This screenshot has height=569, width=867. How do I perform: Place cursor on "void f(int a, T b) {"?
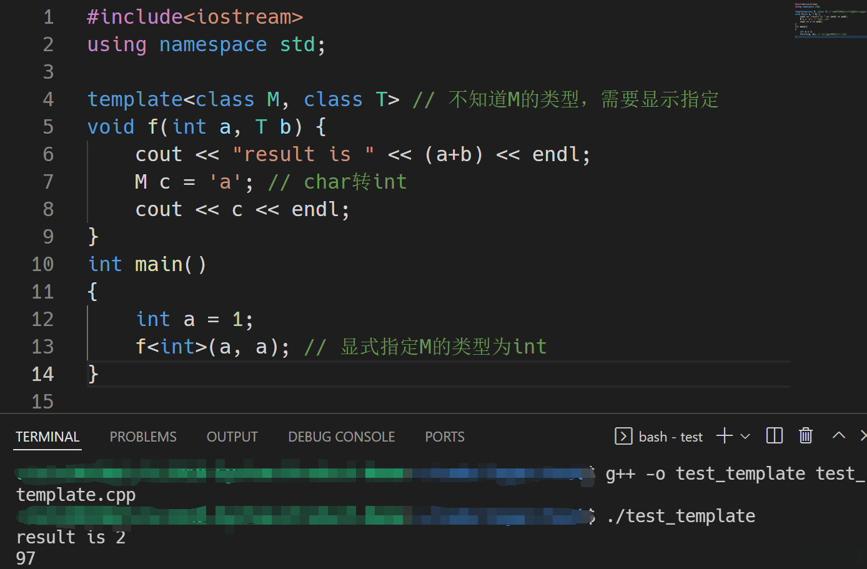click(x=207, y=127)
